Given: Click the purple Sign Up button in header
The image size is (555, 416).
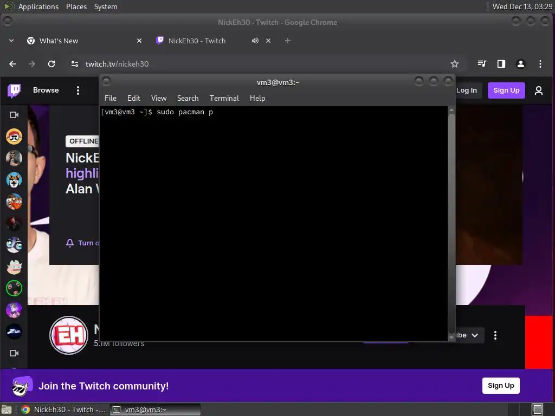Looking at the screenshot, I should [506, 90].
